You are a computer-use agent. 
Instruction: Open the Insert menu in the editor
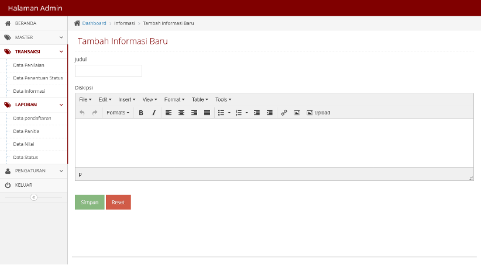click(127, 99)
